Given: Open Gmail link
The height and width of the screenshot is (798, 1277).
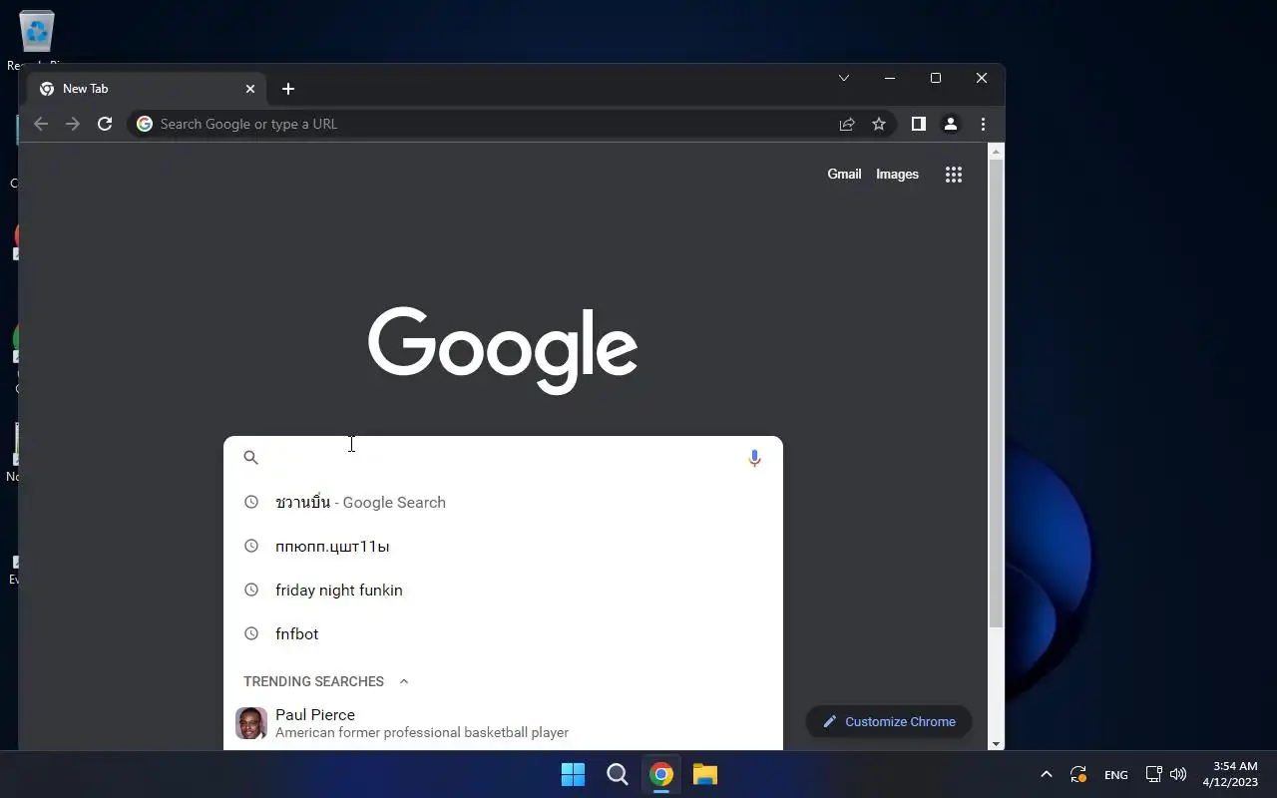Looking at the screenshot, I should click(x=844, y=174).
